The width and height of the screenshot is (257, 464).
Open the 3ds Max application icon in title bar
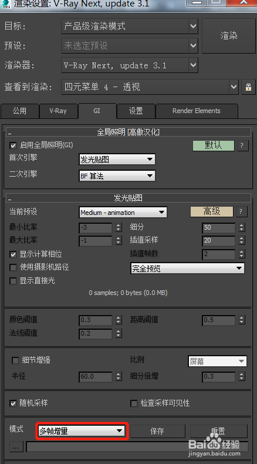pyautogui.click(x=6, y=4)
